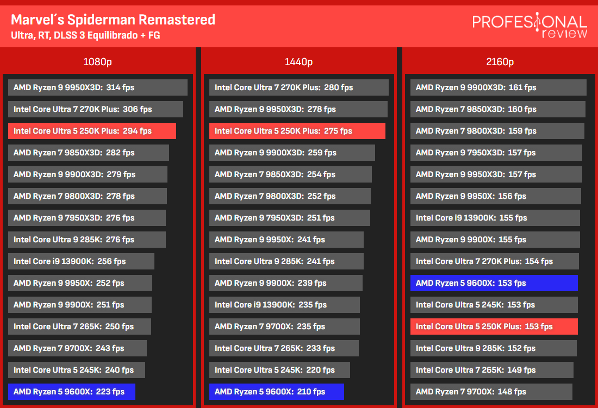Select the 1080p column header

coord(98,62)
